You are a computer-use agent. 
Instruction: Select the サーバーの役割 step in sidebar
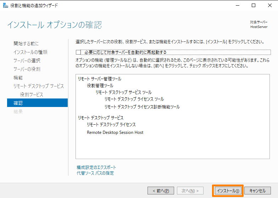point(27,69)
